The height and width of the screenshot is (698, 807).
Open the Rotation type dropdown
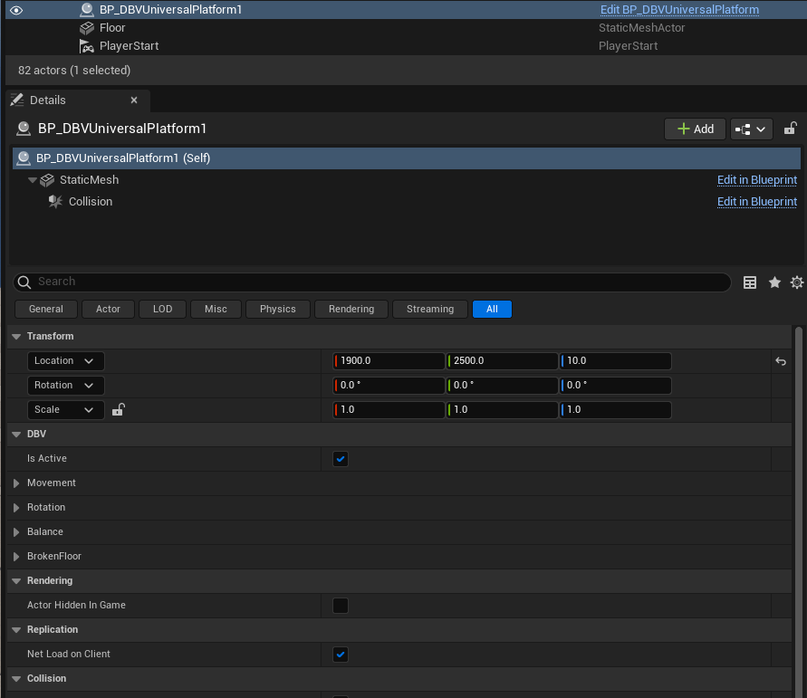tap(65, 386)
